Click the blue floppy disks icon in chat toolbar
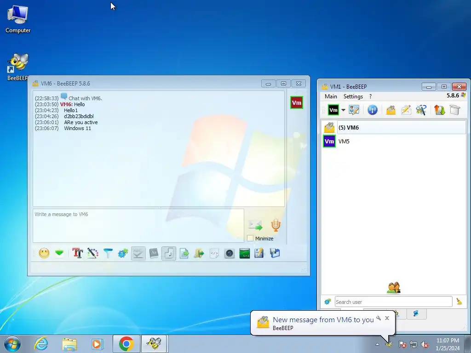This screenshot has width=471, height=353. [x=275, y=253]
